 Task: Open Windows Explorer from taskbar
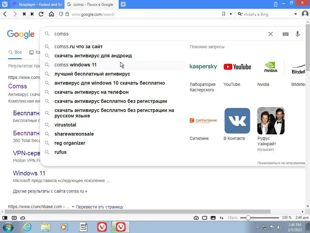(46, 227)
